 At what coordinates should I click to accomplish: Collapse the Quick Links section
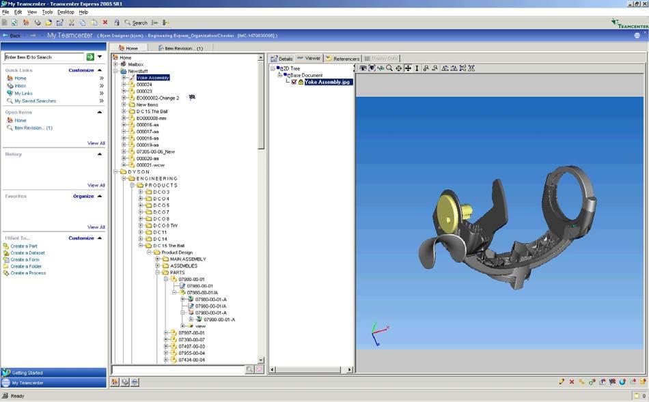(x=100, y=70)
